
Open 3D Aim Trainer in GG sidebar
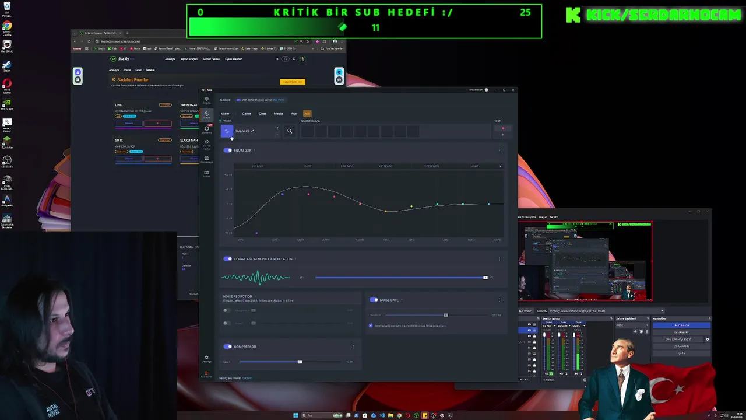(x=206, y=144)
